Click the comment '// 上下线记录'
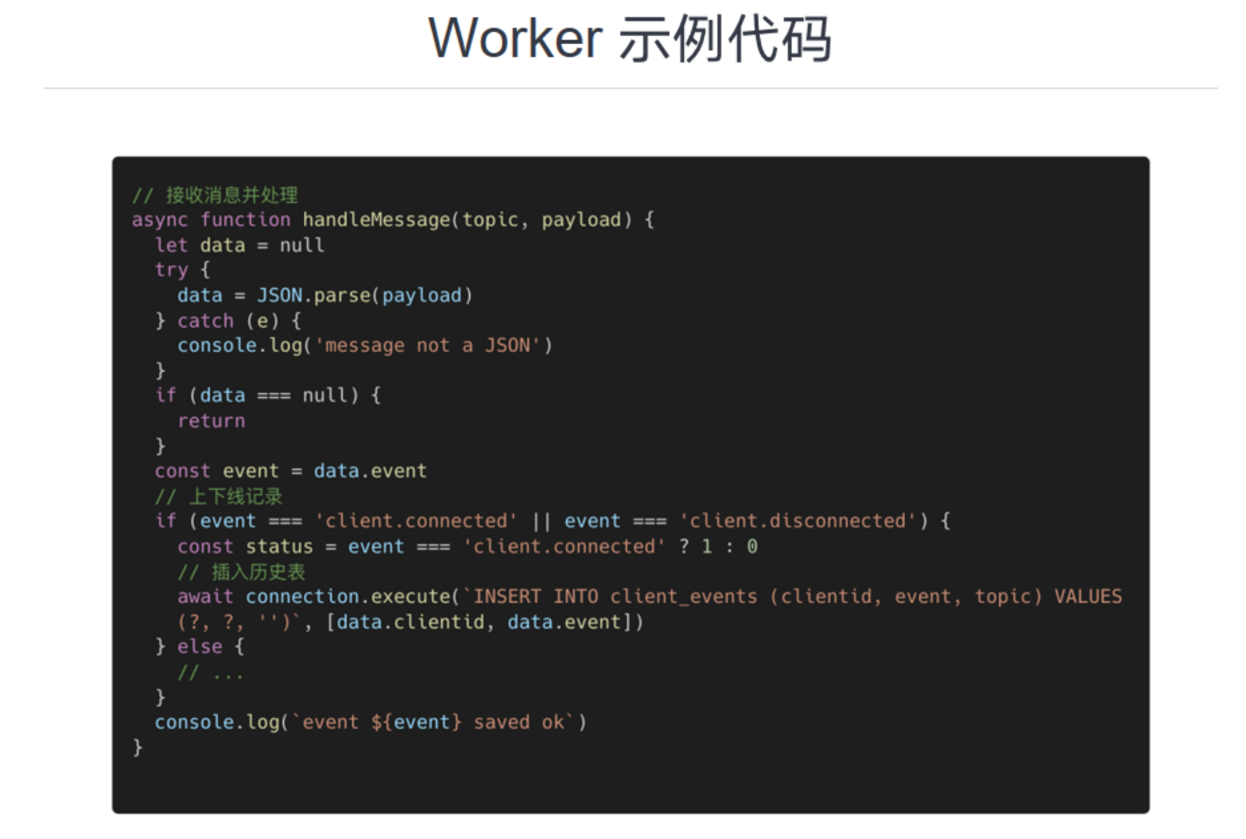Viewport: 1246px width, 839px height. [x=219, y=496]
